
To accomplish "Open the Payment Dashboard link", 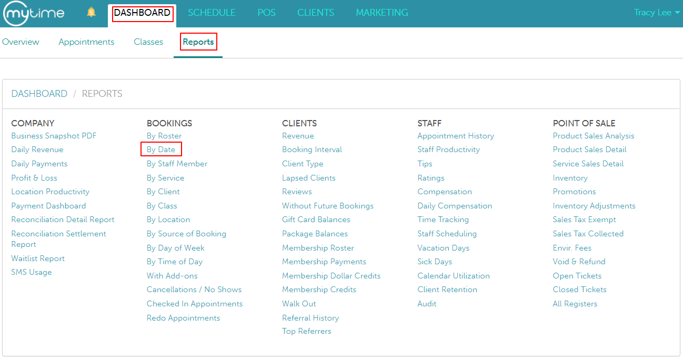I will coord(48,206).
